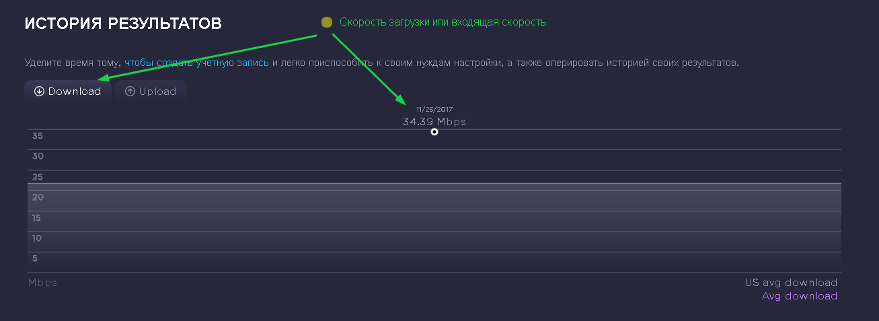Click the US avg download legend label
This screenshot has height=321, width=879.
pyautogui.click(x=791, y=283)
